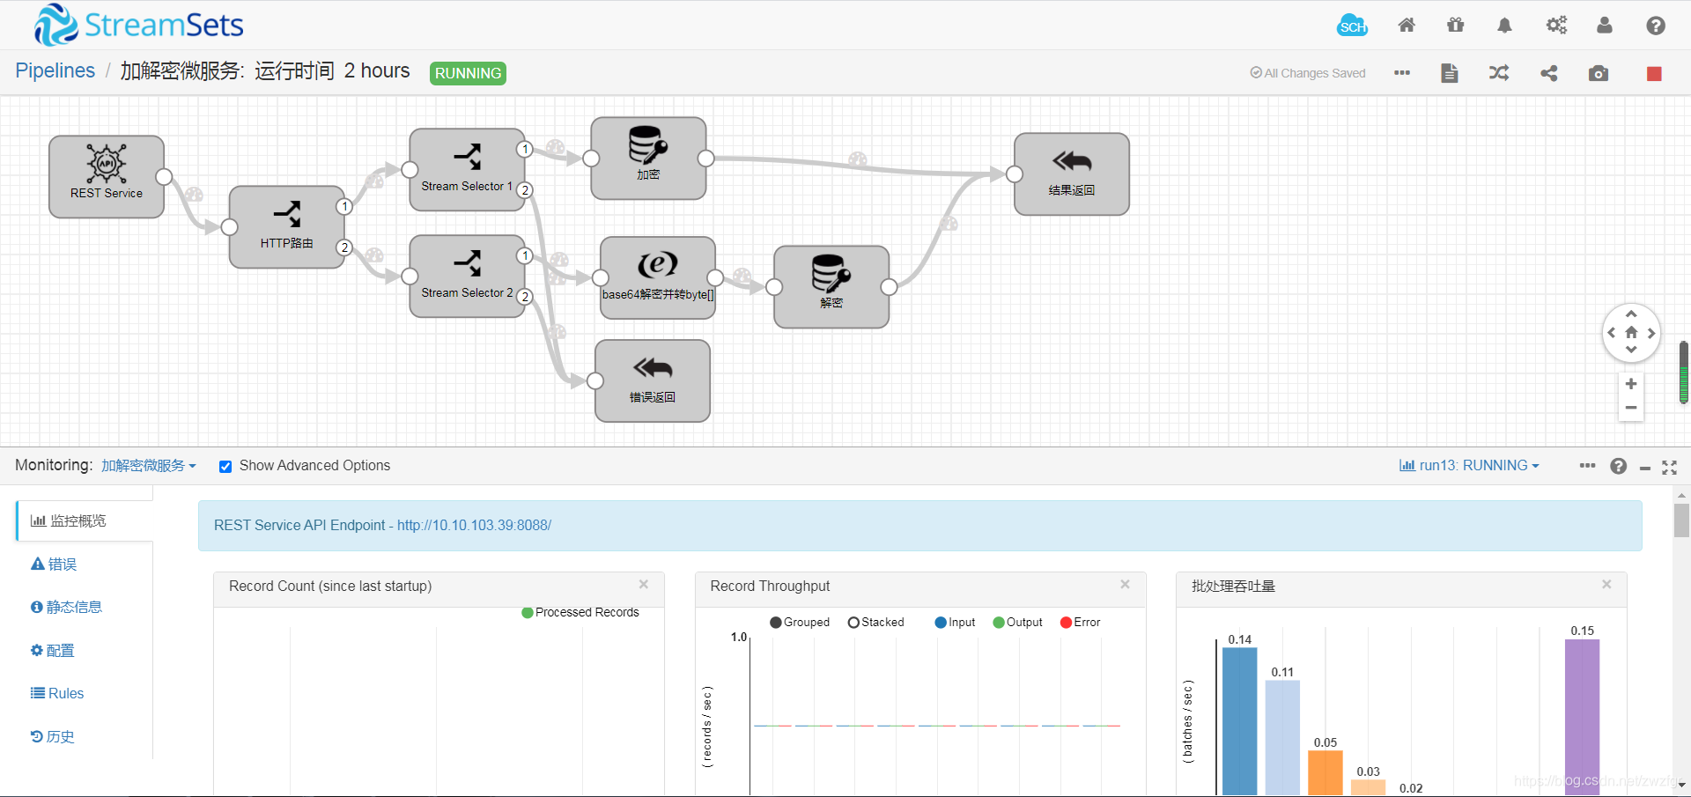The width and height of the screenshot is (1691, 797).
Task: Toggle Output series in throughput legend
Action: pos(1017,622)
